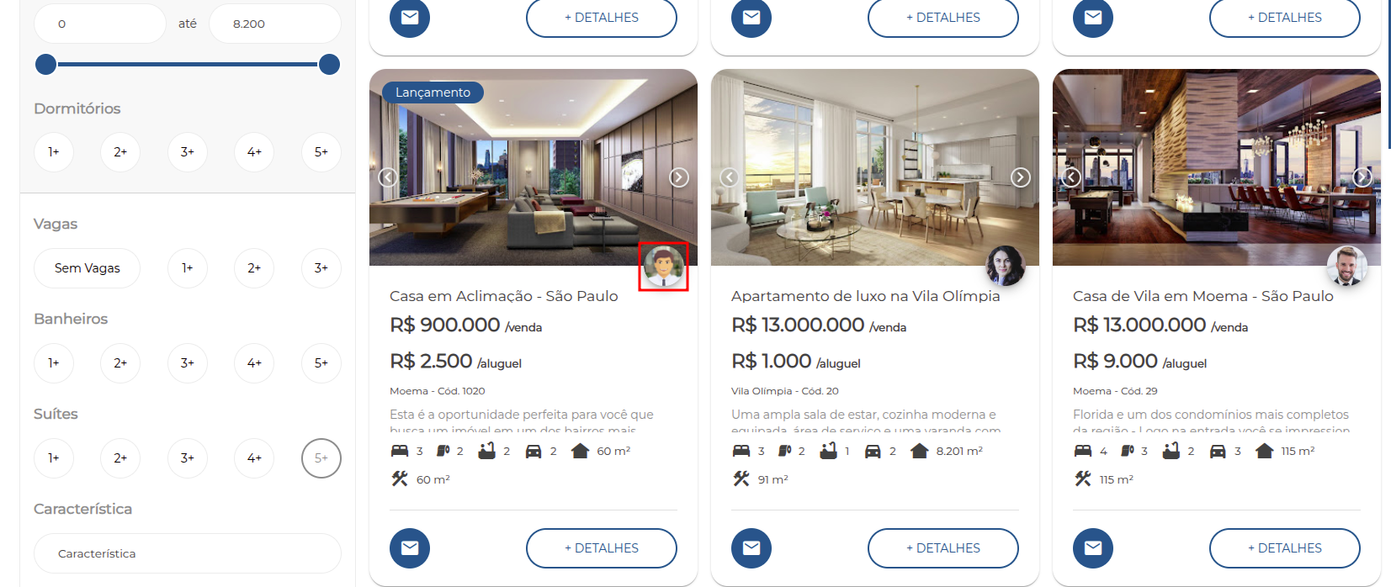Screen dimensions: 1391x587
Task: Click female agent avatar on Vila Olímpia card
Action: tap(1006, 267)
